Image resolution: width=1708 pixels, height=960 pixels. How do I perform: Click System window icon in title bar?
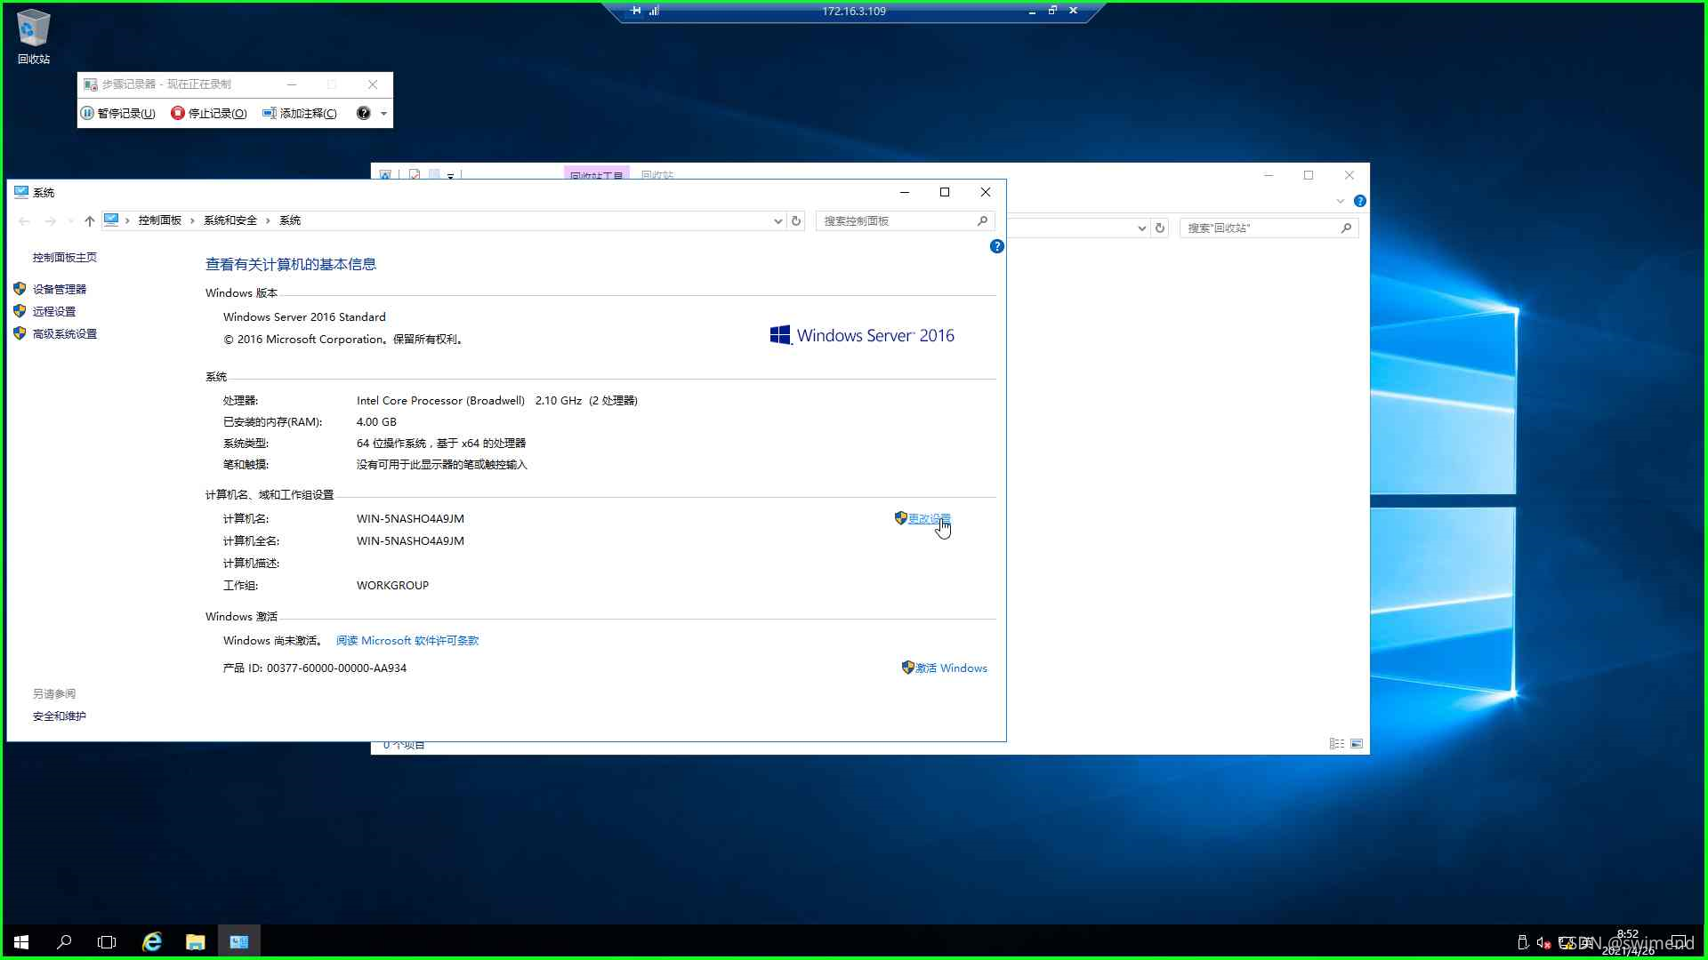pyautogui.click(x=21, y=192)
